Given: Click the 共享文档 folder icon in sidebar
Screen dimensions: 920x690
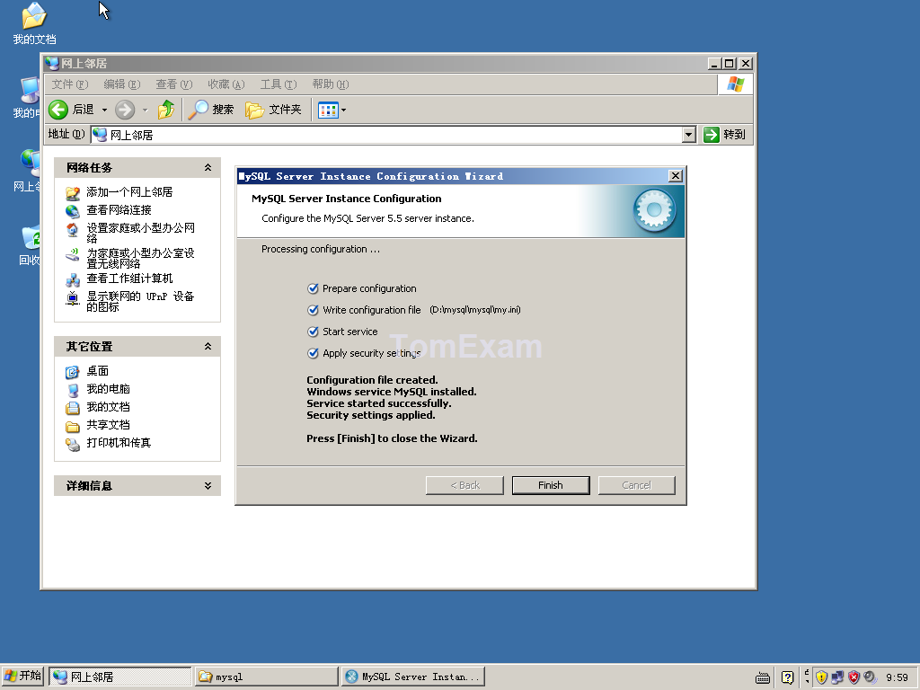Looking at the screenshot, I should point(72,427).
